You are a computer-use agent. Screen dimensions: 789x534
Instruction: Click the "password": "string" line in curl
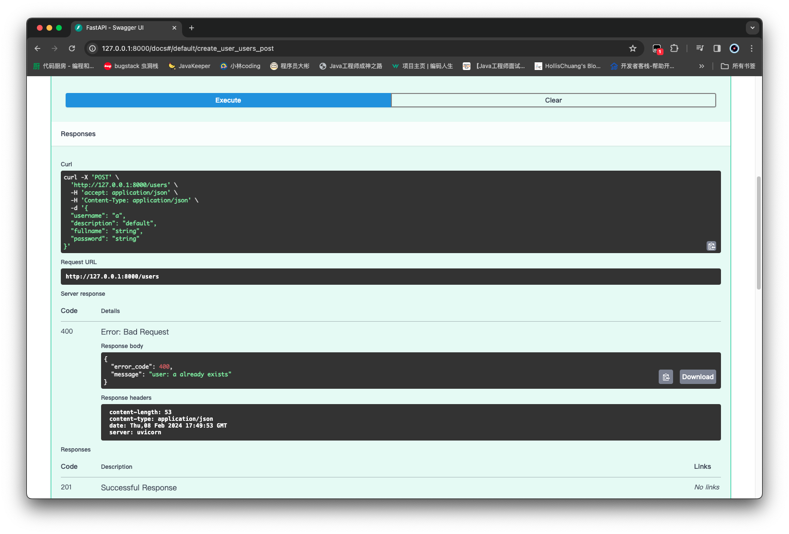pos(105,239)
